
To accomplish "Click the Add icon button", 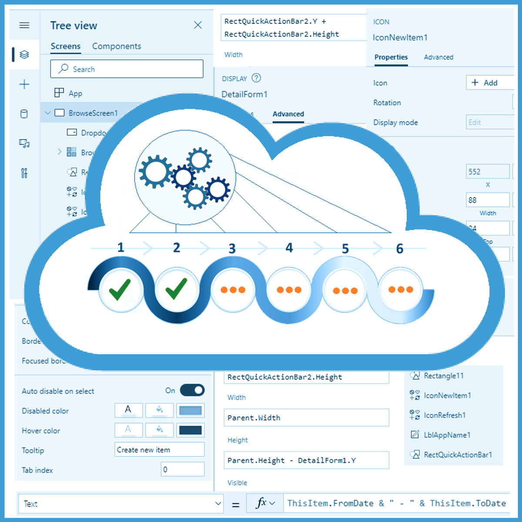I will [x=490, y=83].
